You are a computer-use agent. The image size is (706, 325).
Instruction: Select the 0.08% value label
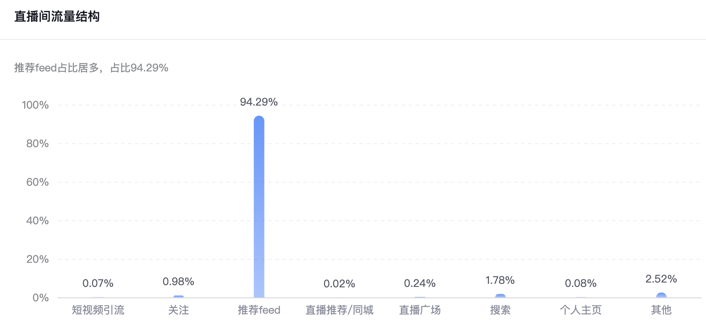pos(581,283)
